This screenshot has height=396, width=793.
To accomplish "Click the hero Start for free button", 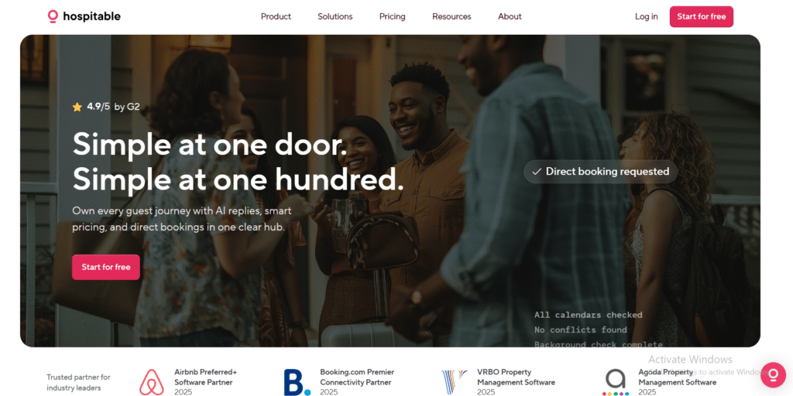I will tap(105, 267).
